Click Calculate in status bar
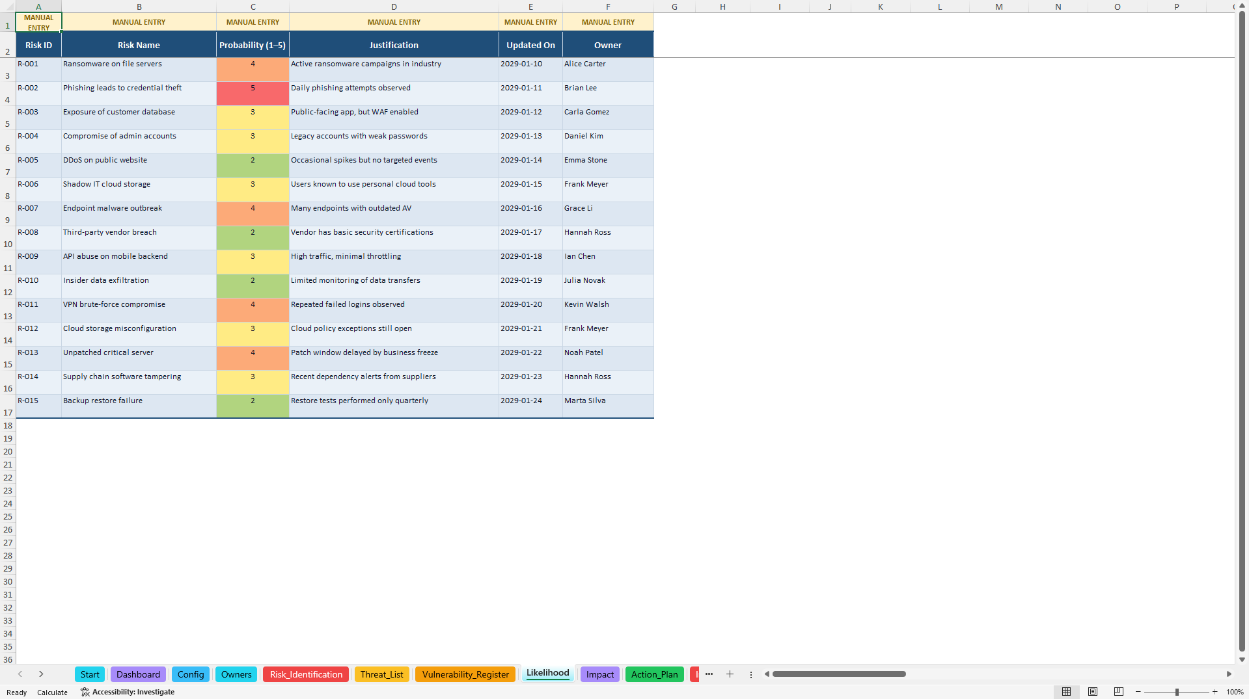1249x699 pixels. [52, 692]
